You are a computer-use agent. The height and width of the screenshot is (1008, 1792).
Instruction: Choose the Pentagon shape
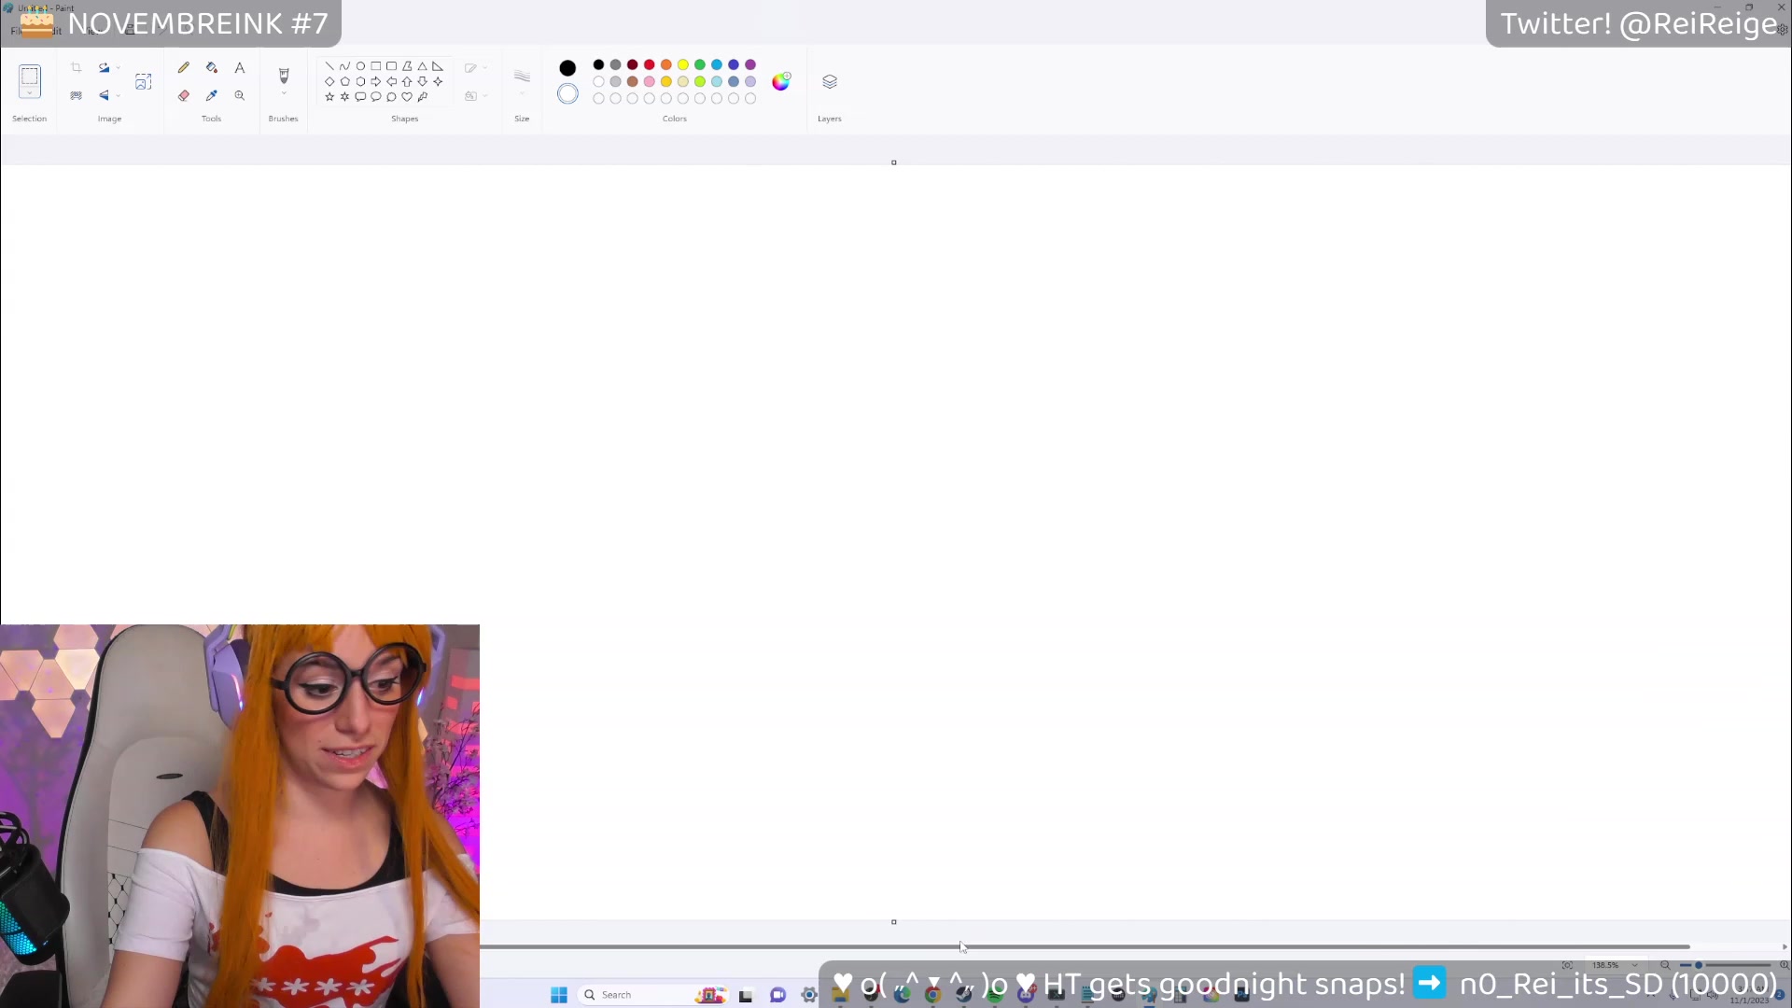pos(344,81)
